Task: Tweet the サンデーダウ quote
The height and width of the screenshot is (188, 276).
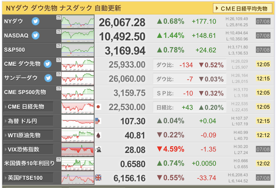Action: [x=49, y=78]
